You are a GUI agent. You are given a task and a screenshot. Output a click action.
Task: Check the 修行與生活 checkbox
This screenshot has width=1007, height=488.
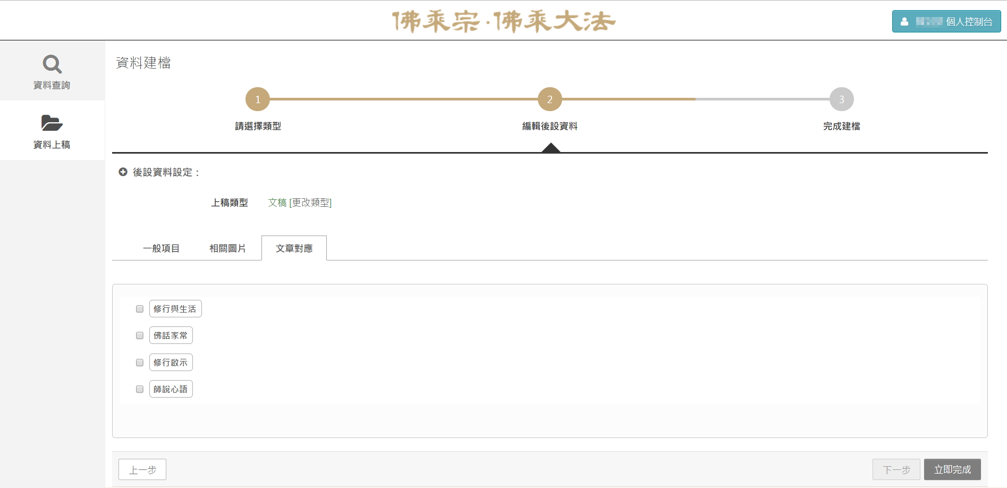[140, 309]
